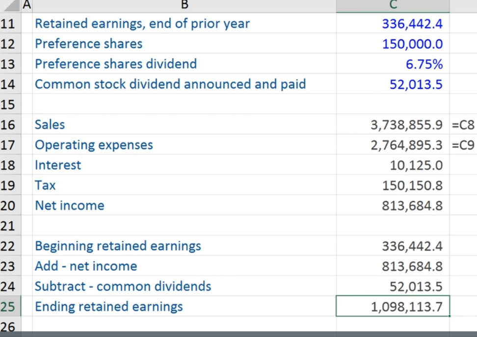Click 'Preference shares dividend' label cell
The image size is (477, 337).
point(185,64)
